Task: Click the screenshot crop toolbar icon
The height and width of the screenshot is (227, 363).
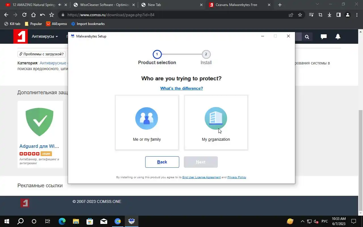Action: [x=320, y=15]
